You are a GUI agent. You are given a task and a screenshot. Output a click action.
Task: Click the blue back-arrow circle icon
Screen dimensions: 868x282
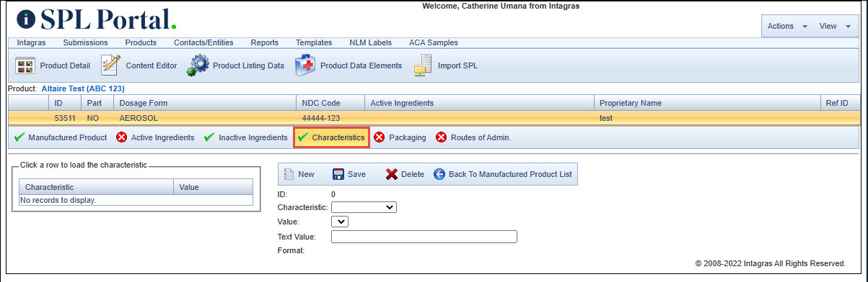439,174
